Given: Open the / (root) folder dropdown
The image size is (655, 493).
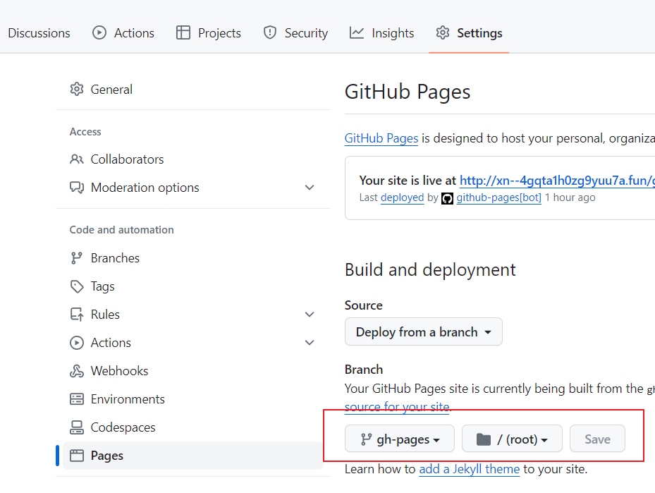Looking at the screenshot, I should pyautogui.click(x=512, y=439).
